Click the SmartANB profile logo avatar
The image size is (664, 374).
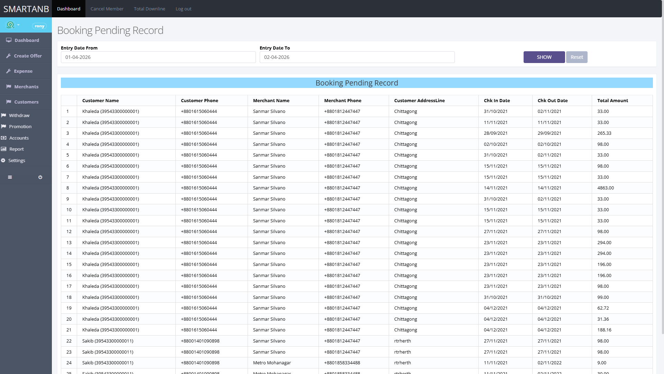(x=10, y=25)
